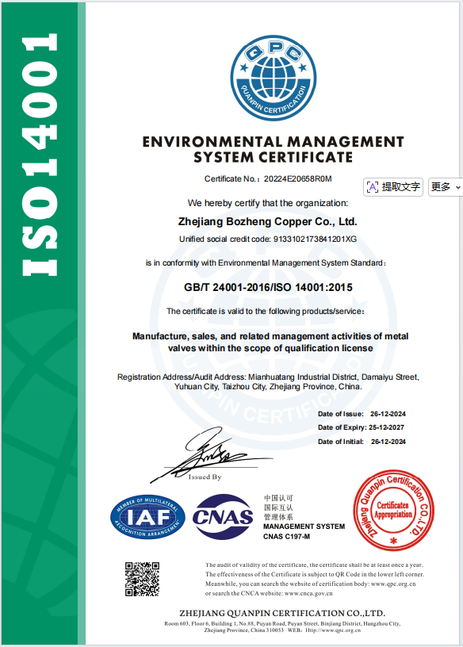Click the ENVIRONMENTAL MANAGEMENT SYSTEM CERTIFICATE heading
The height and width of the screenshot is (647, 463).
pos(273,149)
